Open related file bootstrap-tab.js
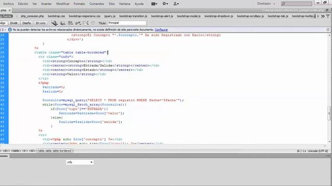 [x=278, y=16]
